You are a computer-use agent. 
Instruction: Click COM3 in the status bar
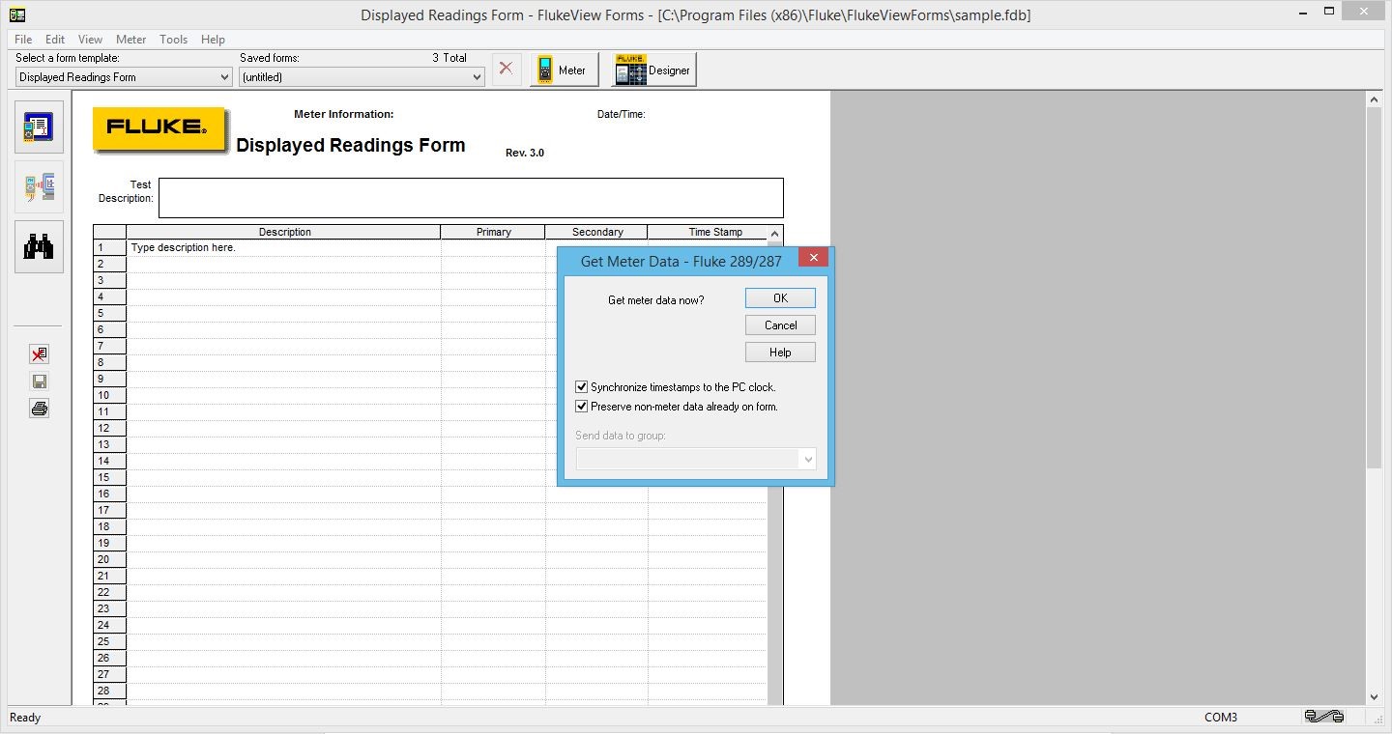[x=1221, y=718]
